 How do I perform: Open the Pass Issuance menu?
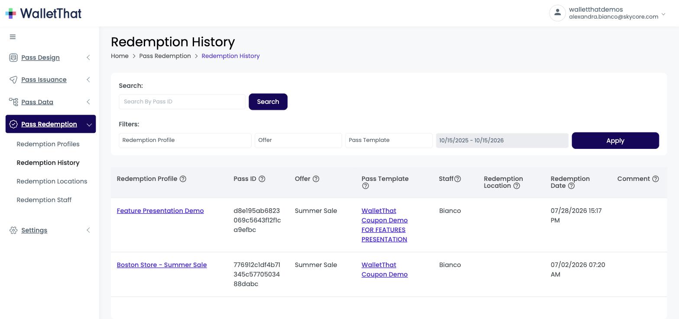[44, 80]
